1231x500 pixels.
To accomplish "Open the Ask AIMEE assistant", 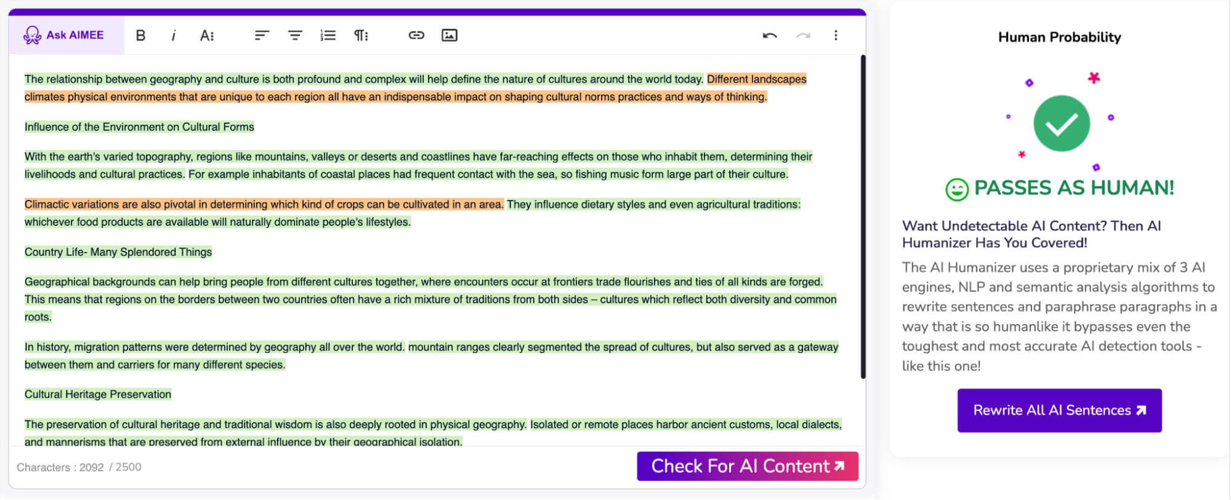I will (65, 36).
